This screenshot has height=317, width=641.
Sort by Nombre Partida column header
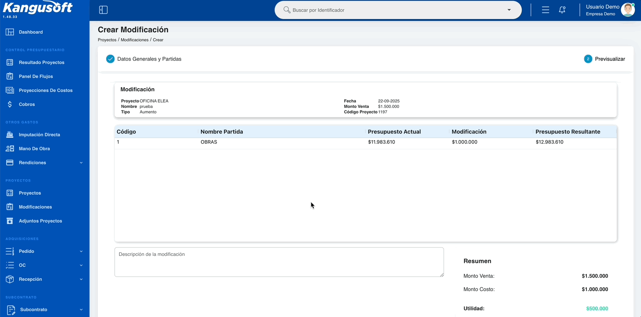click(x=221, y=131)
